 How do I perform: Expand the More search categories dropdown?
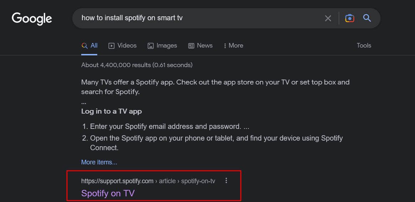click(233, 45)
